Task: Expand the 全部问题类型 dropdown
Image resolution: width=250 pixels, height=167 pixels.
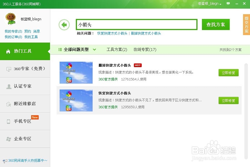Action: (x=94, y=50)
